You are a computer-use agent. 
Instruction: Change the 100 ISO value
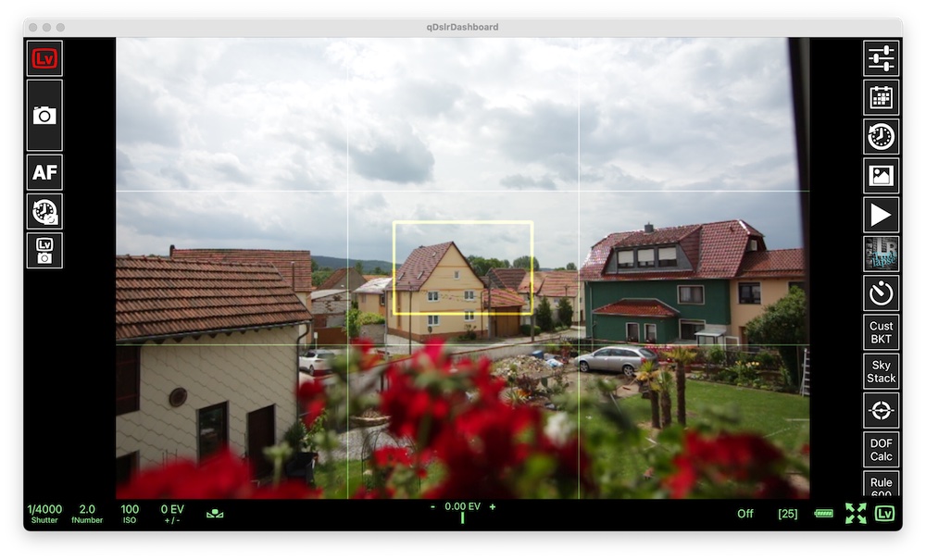pyautogui.click(x=129, y=512)
